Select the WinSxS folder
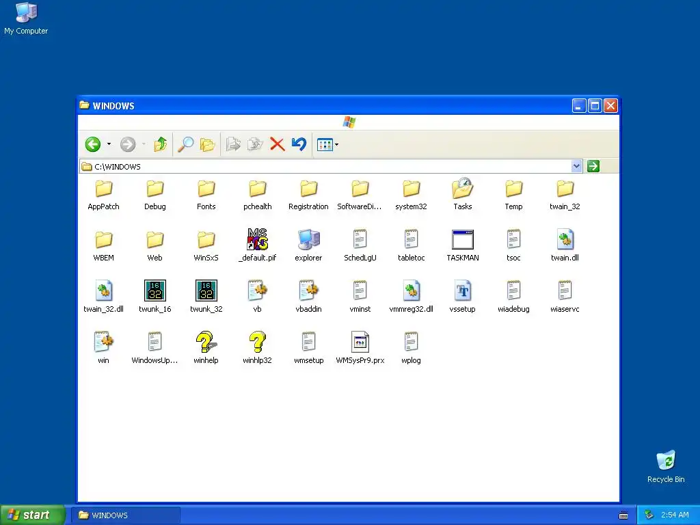This screenshot has width=700, height=525. [206, 247]
